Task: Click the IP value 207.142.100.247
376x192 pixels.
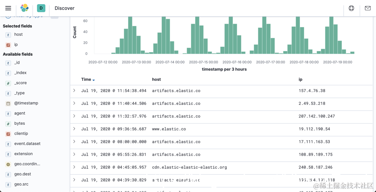Action: coord(317,116)
